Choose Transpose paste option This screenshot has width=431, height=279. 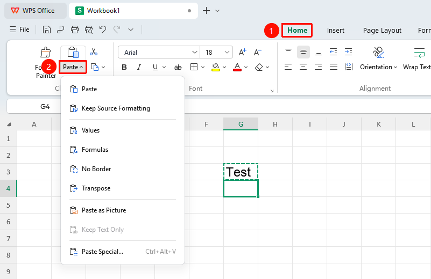tap(123, 188)
